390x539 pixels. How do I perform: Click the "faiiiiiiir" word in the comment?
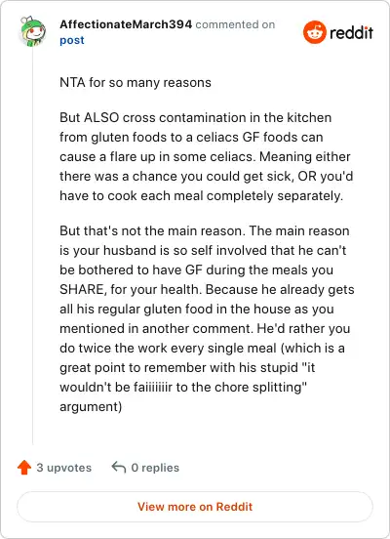click(x=152, y=387)
